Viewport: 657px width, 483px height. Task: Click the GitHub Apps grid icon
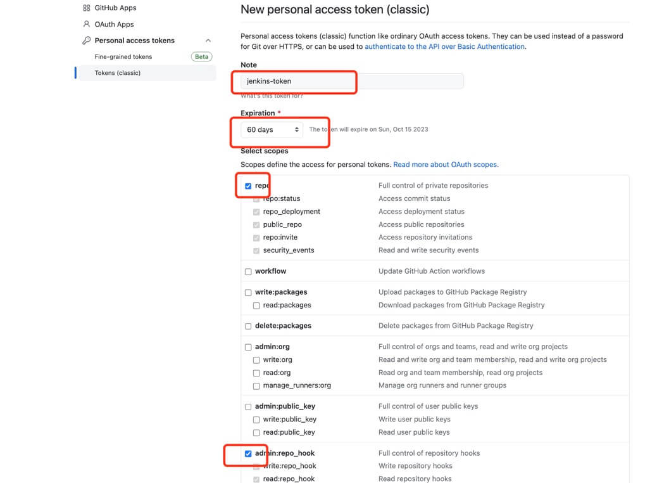(x=87, y=8)
